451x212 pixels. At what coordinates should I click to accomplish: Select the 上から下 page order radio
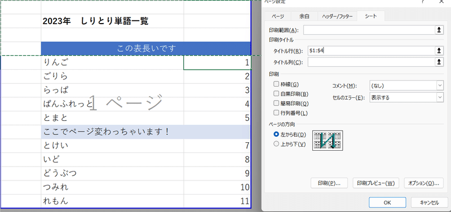[276, 144]
